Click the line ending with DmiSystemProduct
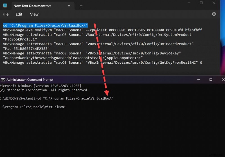The width and height of the screenshot is (225, 157). coord(97,35)
